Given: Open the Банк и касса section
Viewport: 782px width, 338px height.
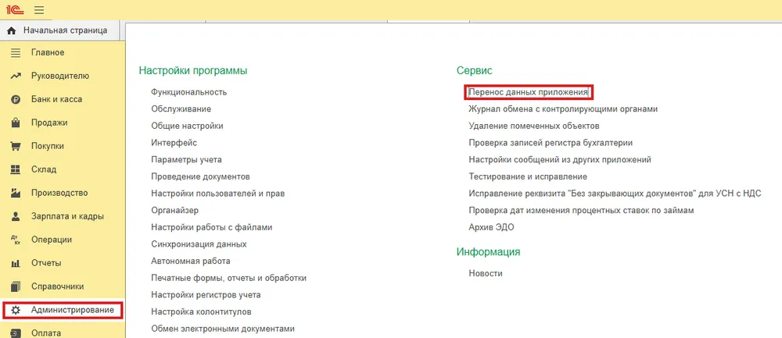Looking at the screenshot, I should pos(56,100).
